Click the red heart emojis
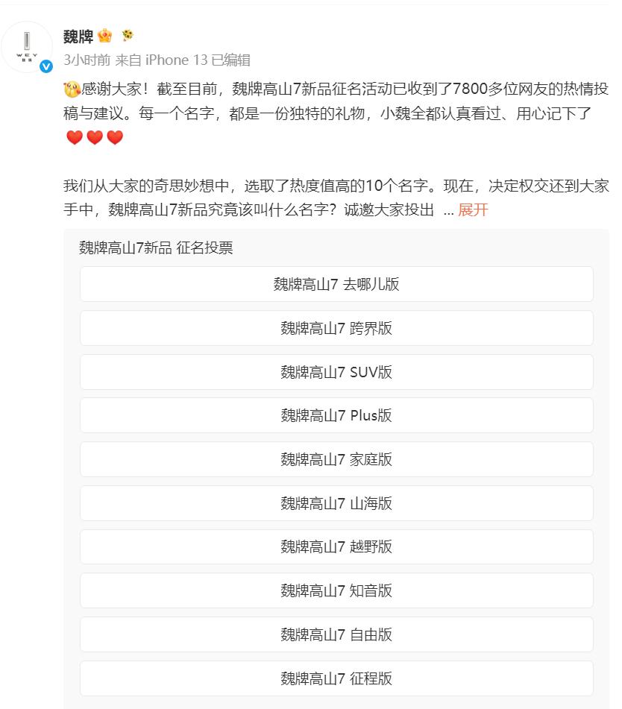 (x=95, y=137)
